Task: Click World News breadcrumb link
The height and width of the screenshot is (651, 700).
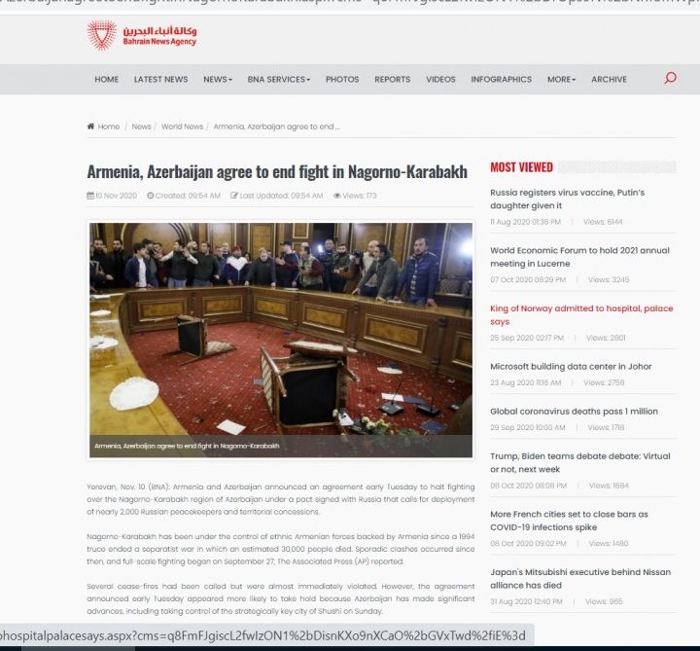Action: pos(182,127)
